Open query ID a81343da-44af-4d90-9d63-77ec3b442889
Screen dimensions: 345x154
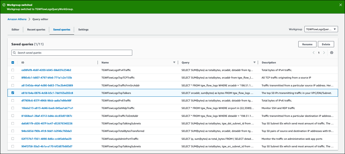pos(47,85)
